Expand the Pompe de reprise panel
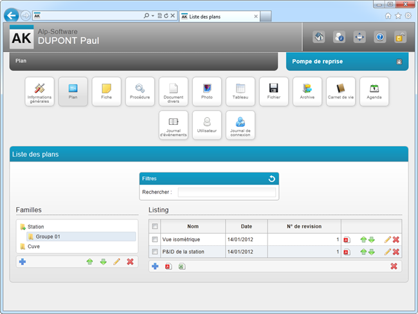This screenshot has width=418, height=314. click(399, 62)
